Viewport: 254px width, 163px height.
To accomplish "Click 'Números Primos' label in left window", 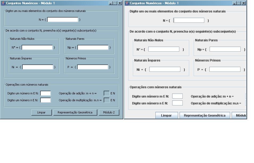I will tap(76, 59).
